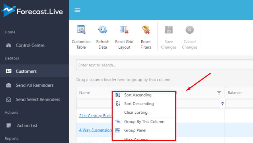The width and height of the screenshot is (253, 143).
Task: Open Customise Table tool
Action: coord(81,37)
